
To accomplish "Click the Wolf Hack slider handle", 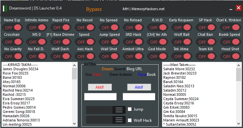I will pos(119,120).
